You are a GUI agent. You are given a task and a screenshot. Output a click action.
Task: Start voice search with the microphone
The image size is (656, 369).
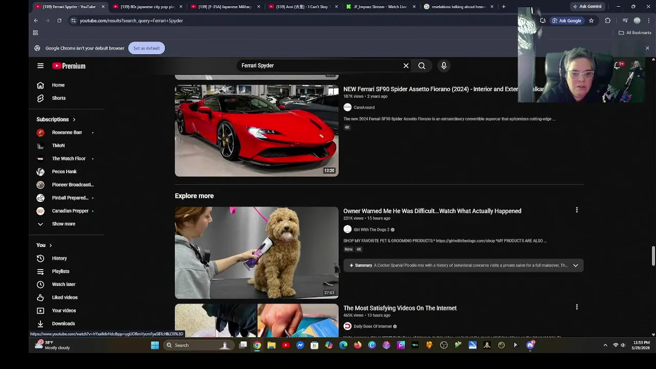coord(444,66)
